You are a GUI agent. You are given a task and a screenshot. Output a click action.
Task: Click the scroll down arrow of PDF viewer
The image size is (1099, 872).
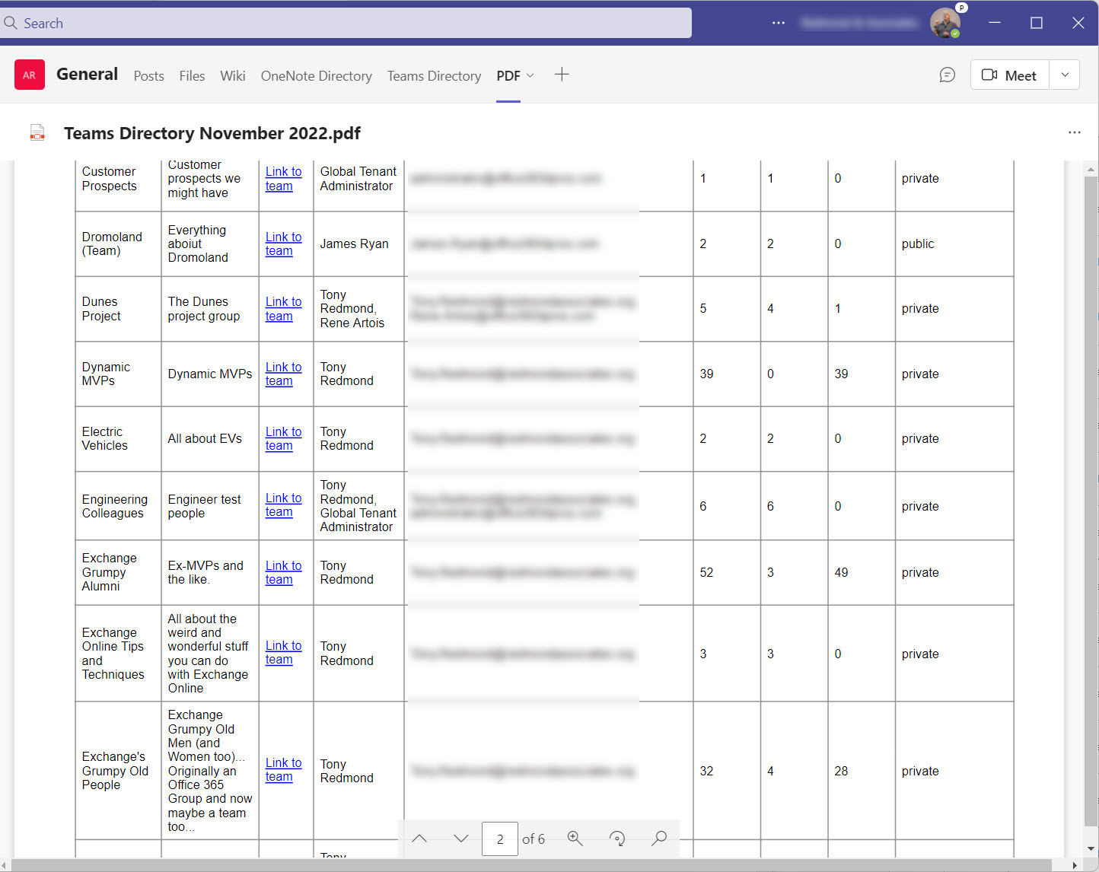(x=1091, y=849)
